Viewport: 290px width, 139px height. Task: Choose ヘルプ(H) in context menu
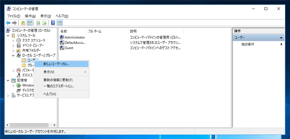tap(62, 94)
